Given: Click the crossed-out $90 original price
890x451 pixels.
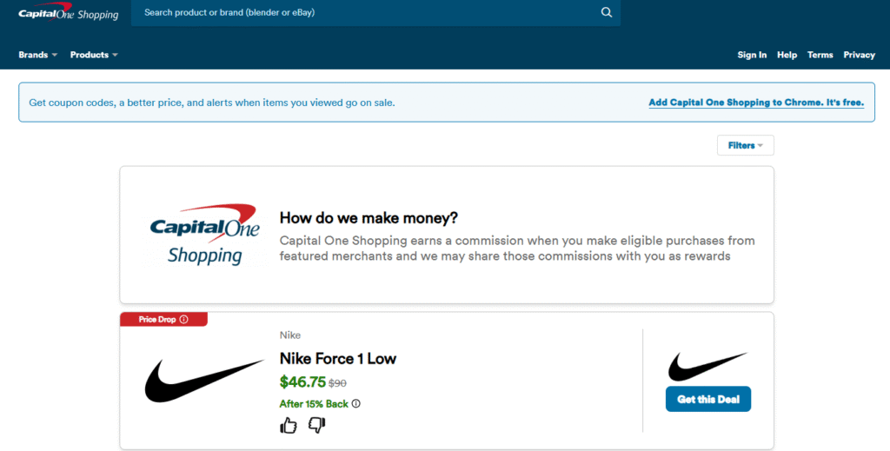Looking at the screenshot, I should click(337, 383).
